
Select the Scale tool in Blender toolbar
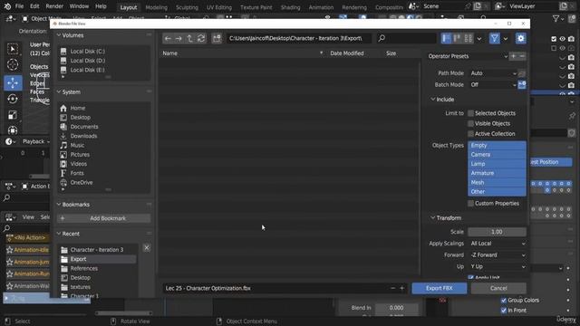click(x=13, y=115)
